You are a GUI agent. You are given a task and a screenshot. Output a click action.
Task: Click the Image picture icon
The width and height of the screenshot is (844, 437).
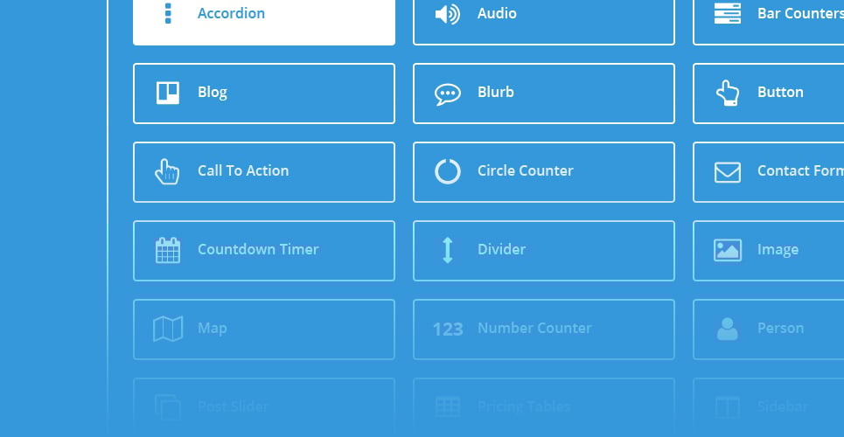pos(727,250)
